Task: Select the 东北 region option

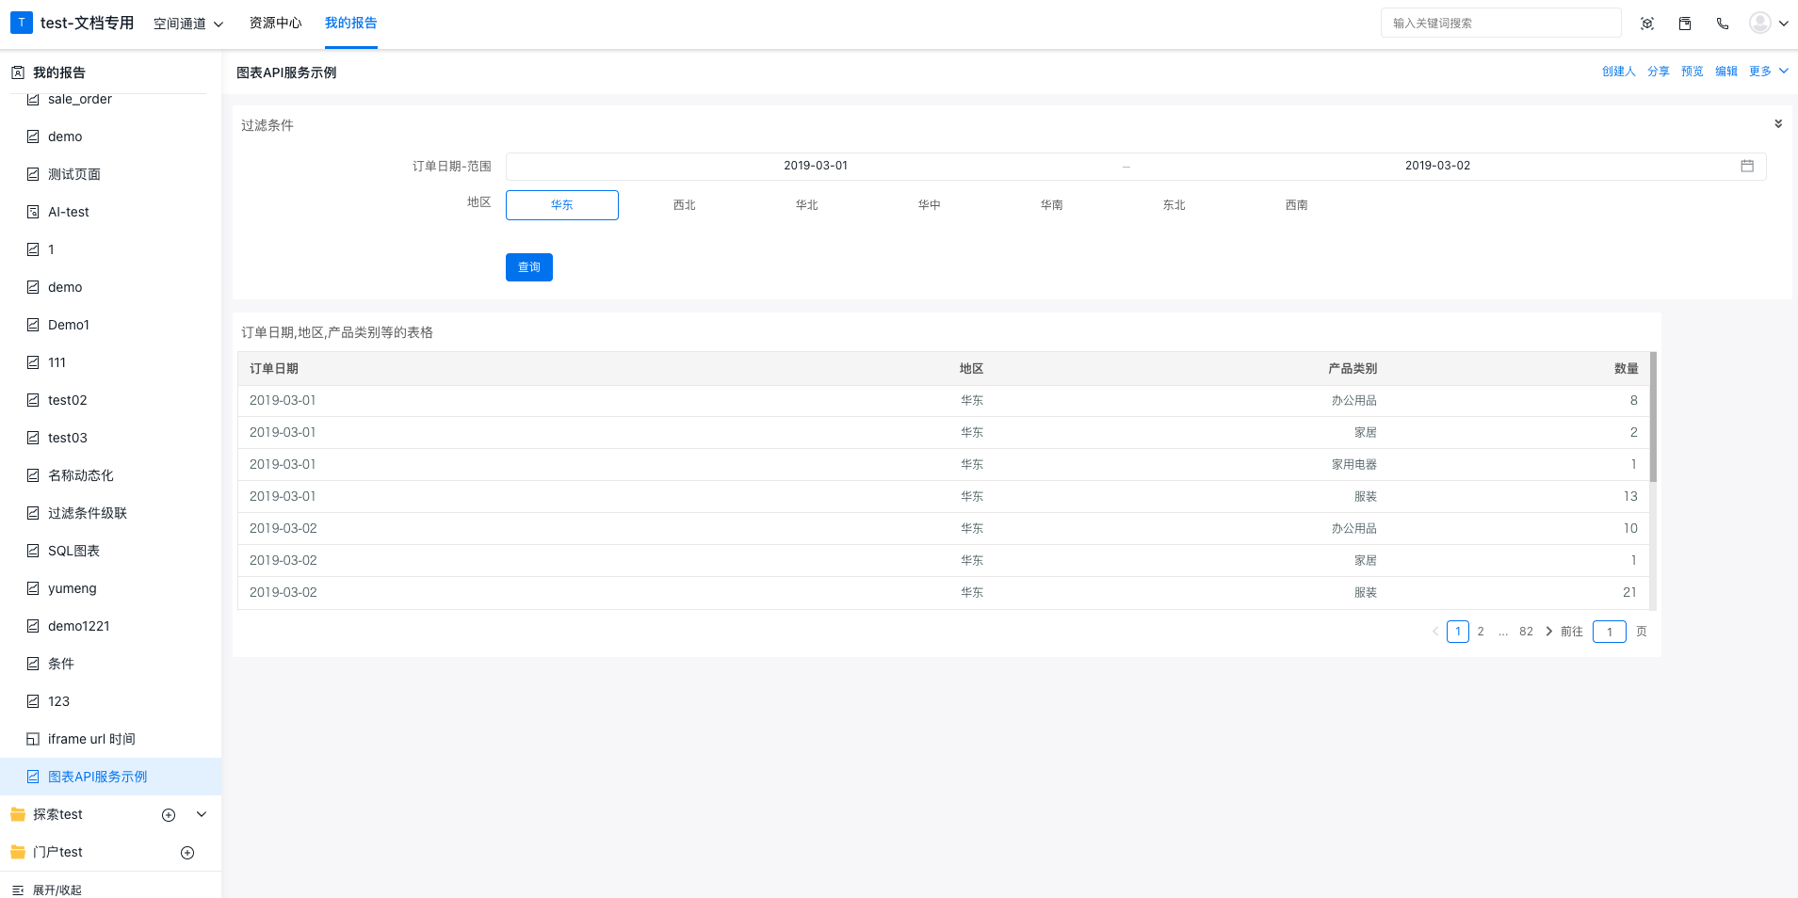Action: (x=1174, y=205)
